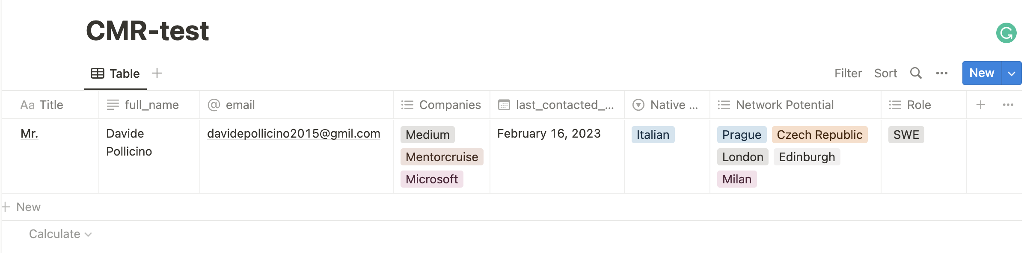Image resolution: width=1033 pixels, height=253 pixels.
Task: Click the orange Czech Republic tag
Action: 819,135
